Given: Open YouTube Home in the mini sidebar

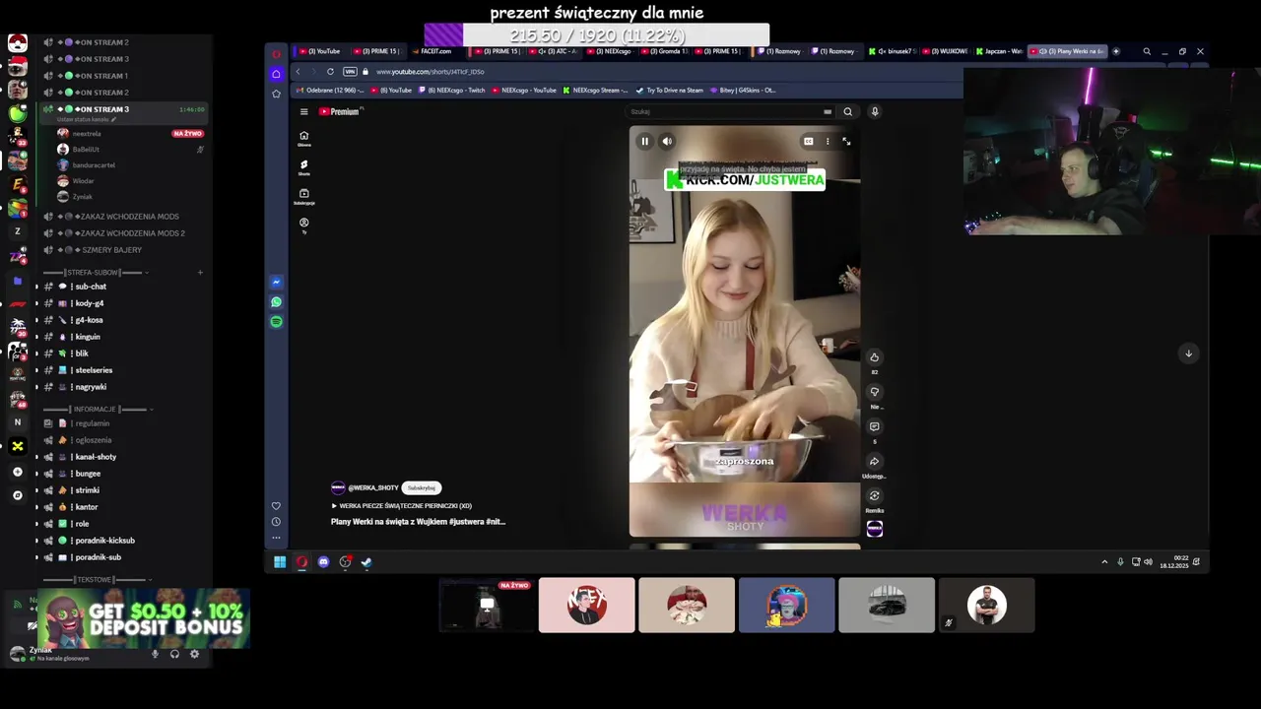Looking at the screenshot, I should click(303, 138).
